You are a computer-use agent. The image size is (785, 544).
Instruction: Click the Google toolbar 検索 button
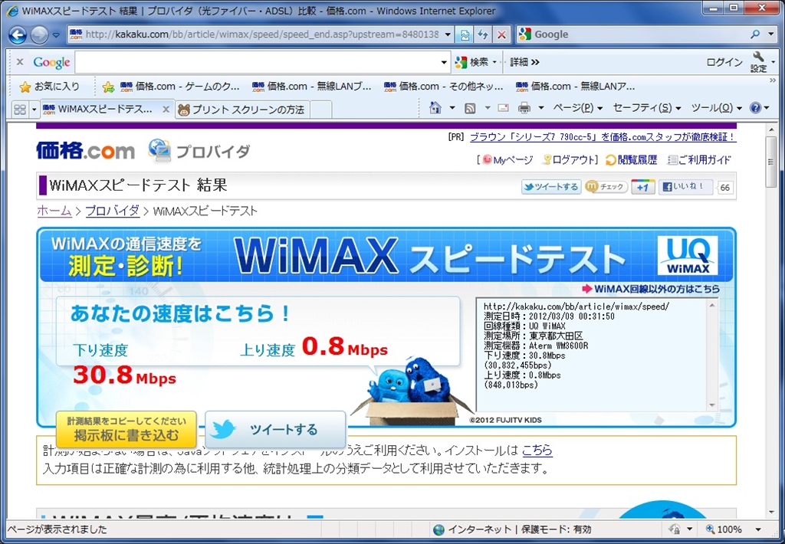tap(471, 62)
